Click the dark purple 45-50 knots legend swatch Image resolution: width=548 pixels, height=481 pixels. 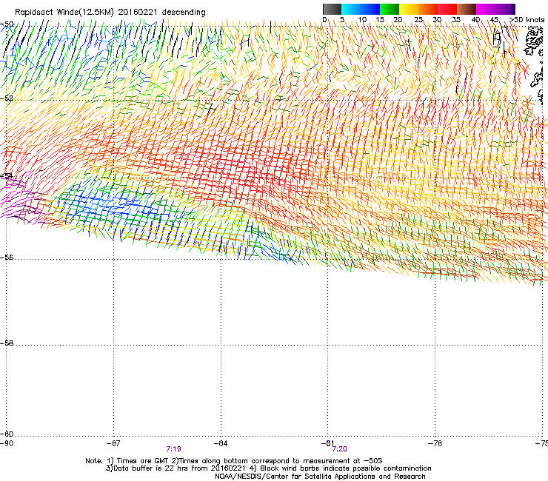[505, 9]
